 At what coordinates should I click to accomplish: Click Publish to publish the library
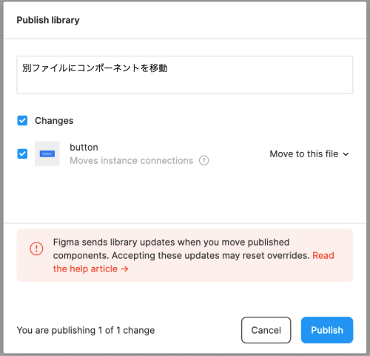[x=327, y=330]
